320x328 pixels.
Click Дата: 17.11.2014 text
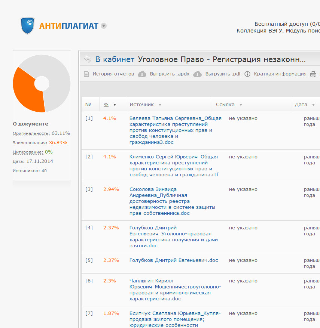pyautogui.click(x=33, y=161)
